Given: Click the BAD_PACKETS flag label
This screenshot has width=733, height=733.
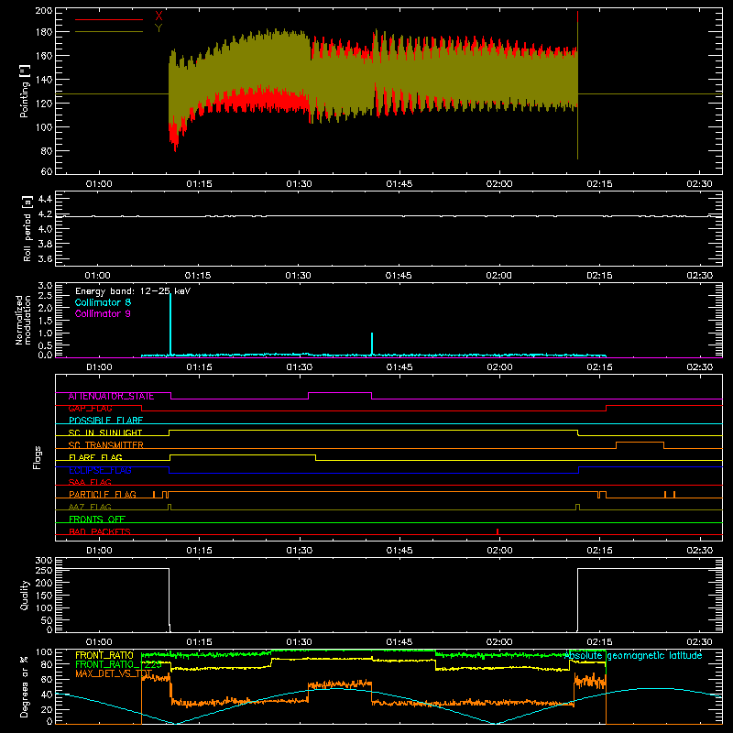Looking at the screenshot, I should click(x=100, y=531).
